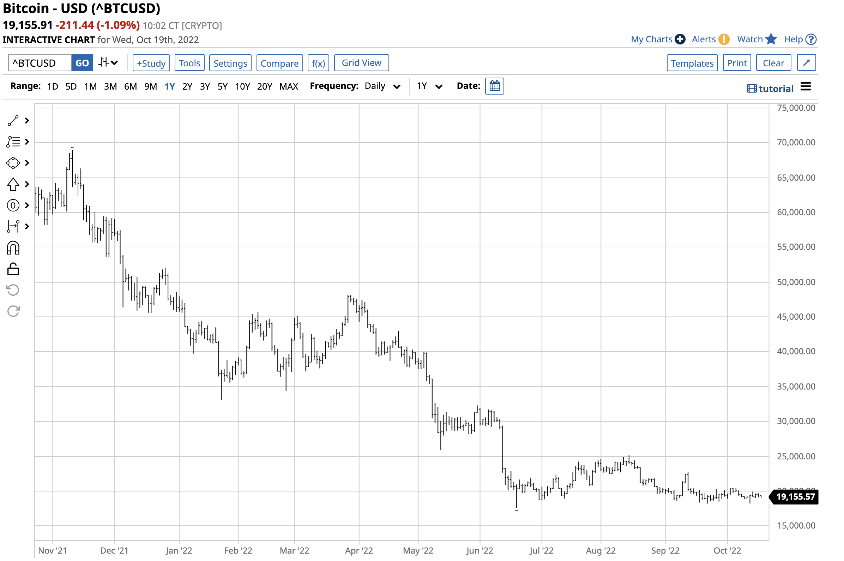
Task: Click the expand chart fullscreen icon
Action: [x=806, y=63]
